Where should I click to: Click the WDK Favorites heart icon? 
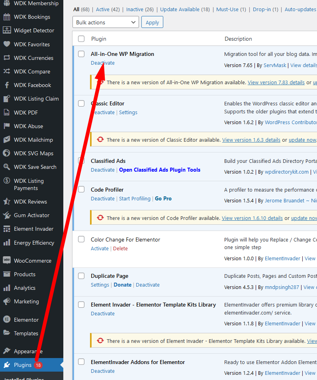point(7,44)
